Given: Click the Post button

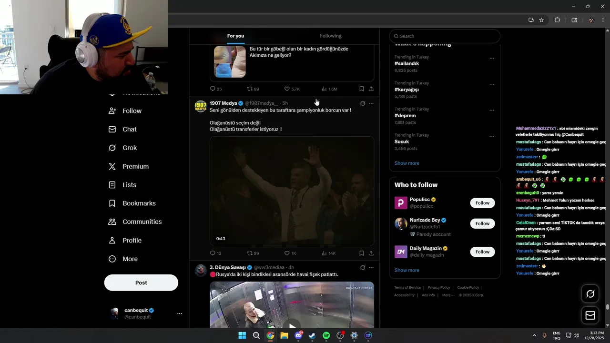Looking at the screenshot, I should tap(141, 282).
